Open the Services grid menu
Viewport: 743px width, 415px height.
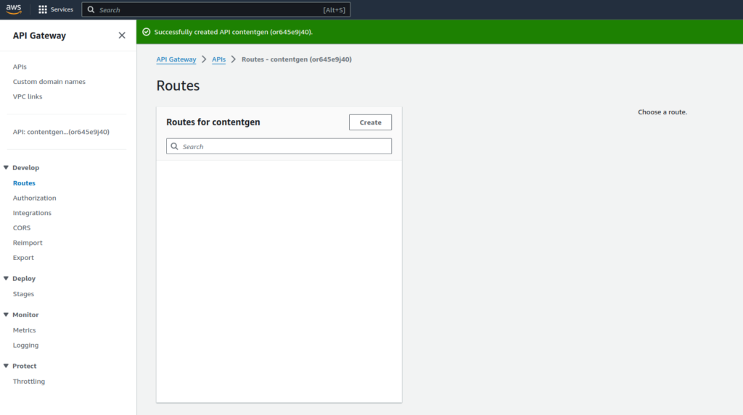[43, 9]
